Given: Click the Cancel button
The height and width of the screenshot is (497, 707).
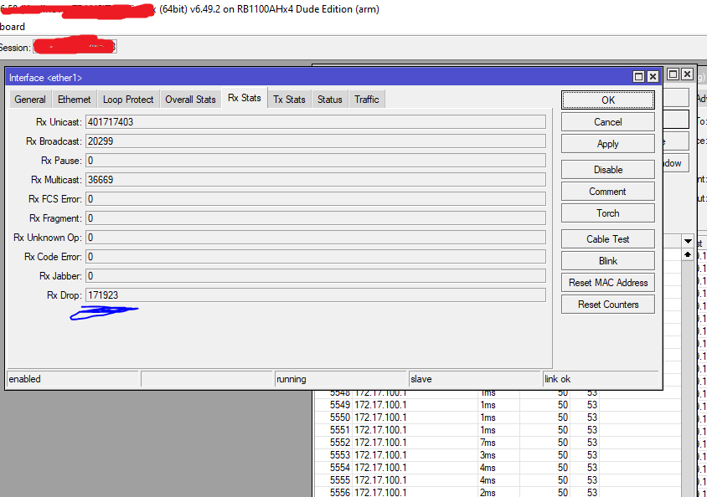Looking at the screenshot, I should click(x=608, y=122).
